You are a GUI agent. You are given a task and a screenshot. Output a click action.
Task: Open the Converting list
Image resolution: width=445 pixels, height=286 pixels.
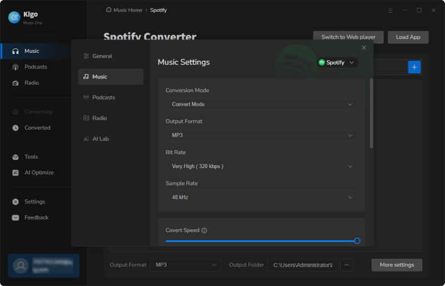(x=36, y=112)
